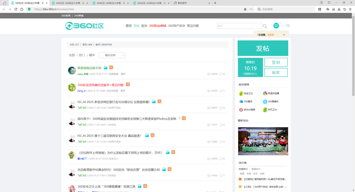The height and width of the screenshot is (192, 355).
Task: Click the undo closed tab icon
Action: (345, 9)
